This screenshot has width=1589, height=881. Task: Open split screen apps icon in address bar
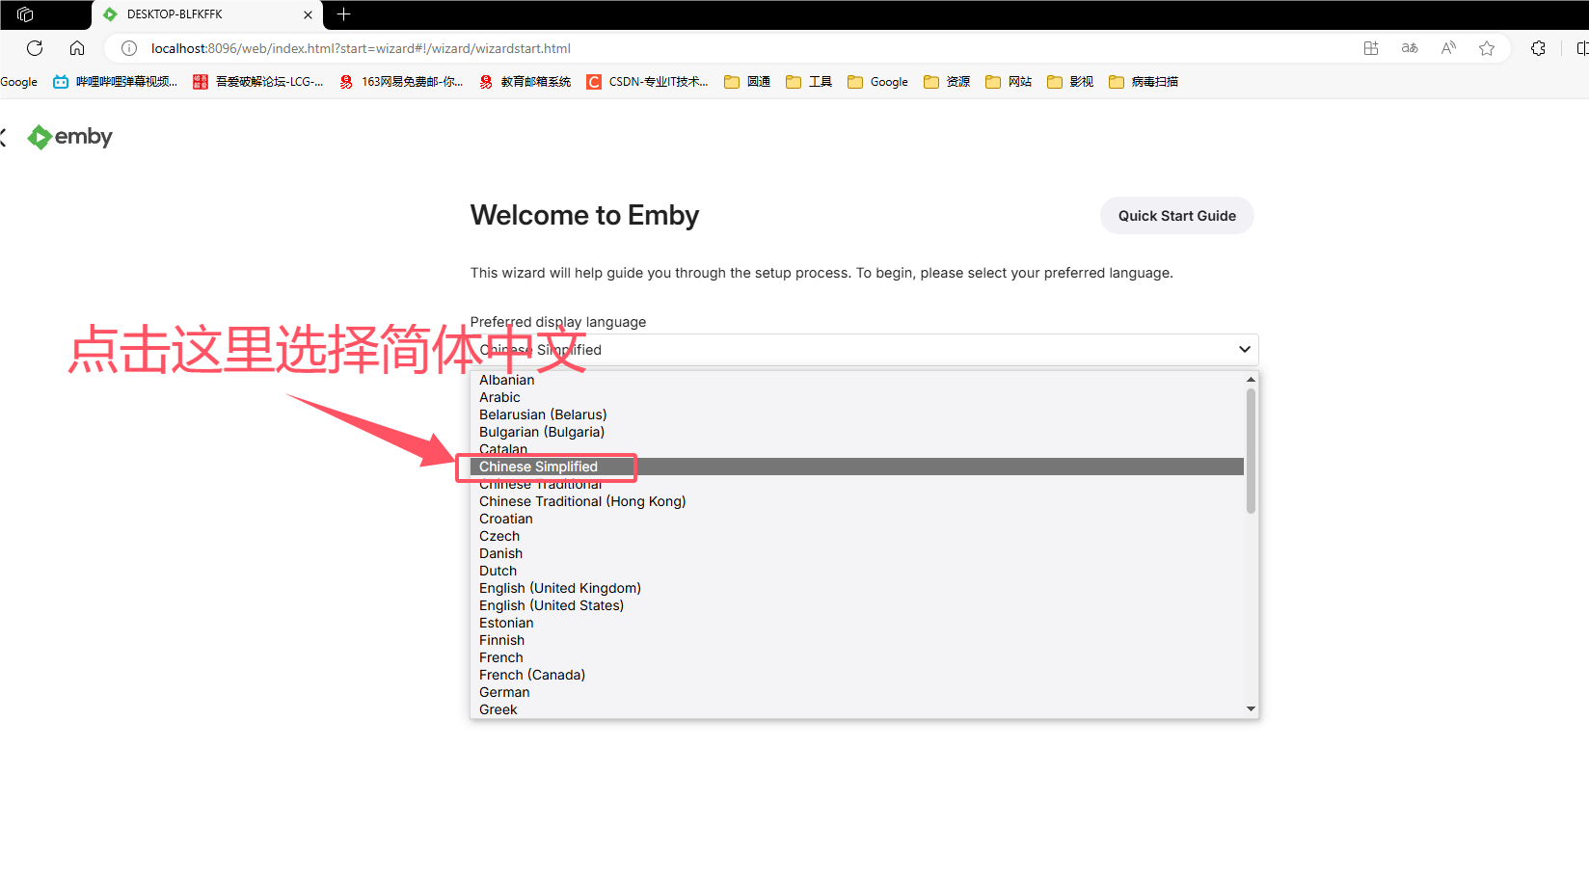[1371, 48]
